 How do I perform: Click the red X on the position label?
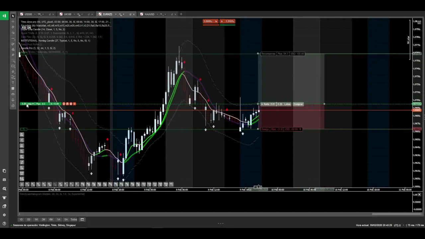point(74,104)
